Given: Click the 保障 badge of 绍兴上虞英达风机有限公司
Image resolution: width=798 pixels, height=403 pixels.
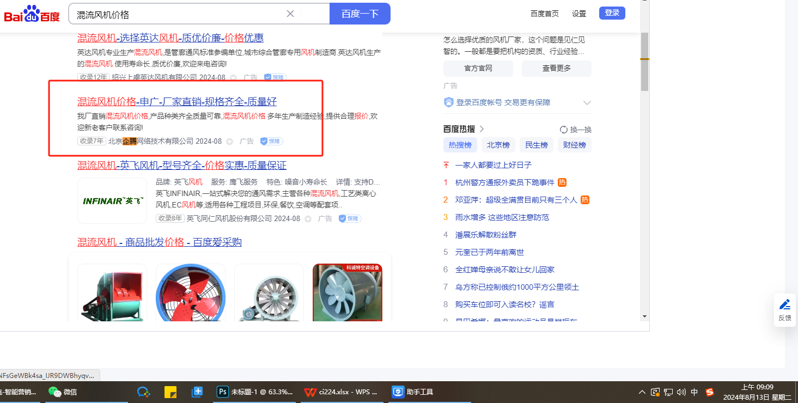Looking at the screenshot, I should tap(275, 77).
